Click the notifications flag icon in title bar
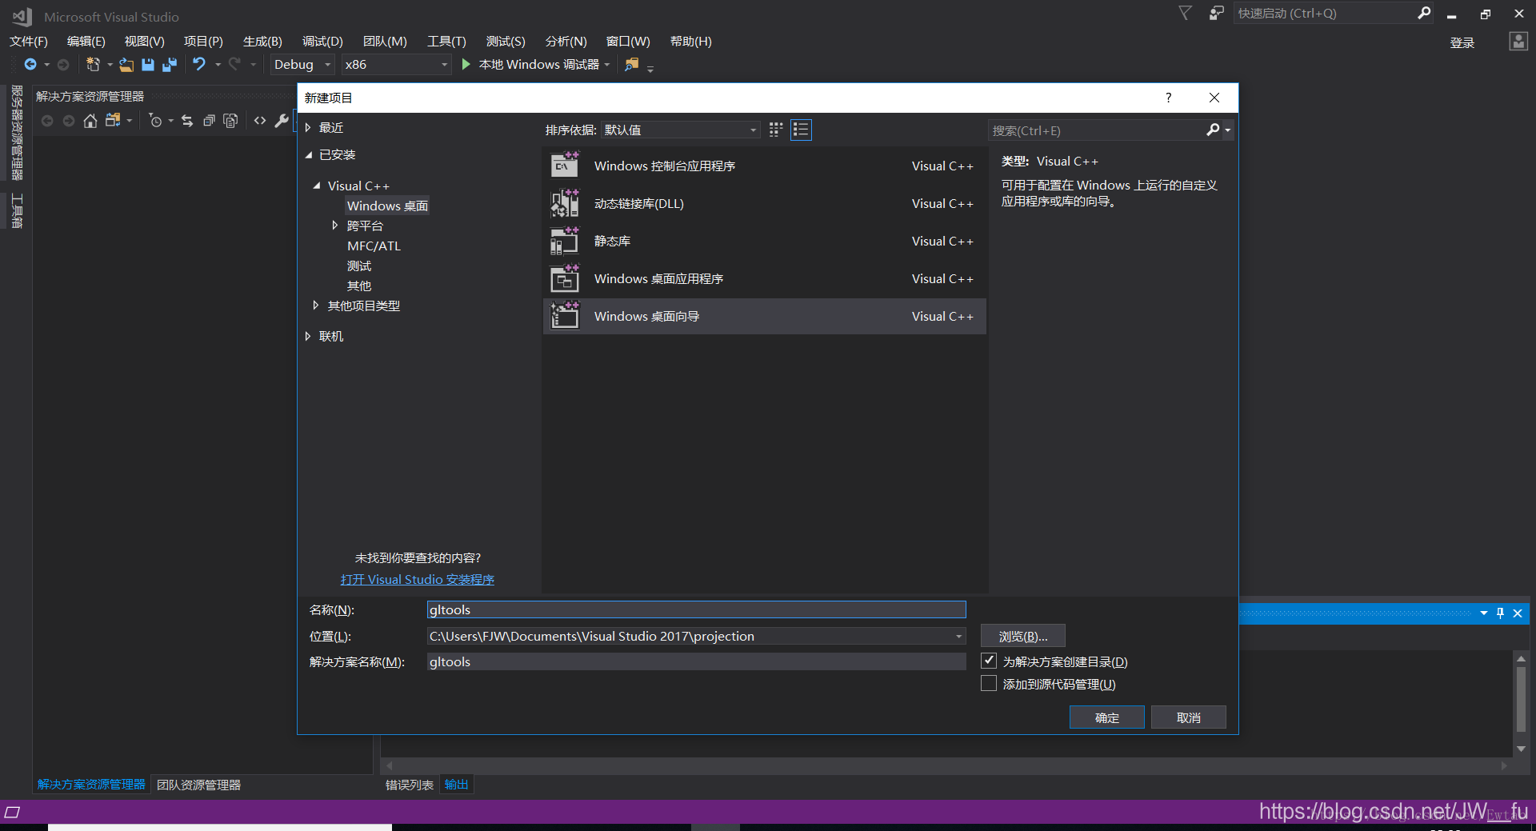The height and width of the screenshot is (831, 1536). pyautogui.click(x=1186, y=13)
